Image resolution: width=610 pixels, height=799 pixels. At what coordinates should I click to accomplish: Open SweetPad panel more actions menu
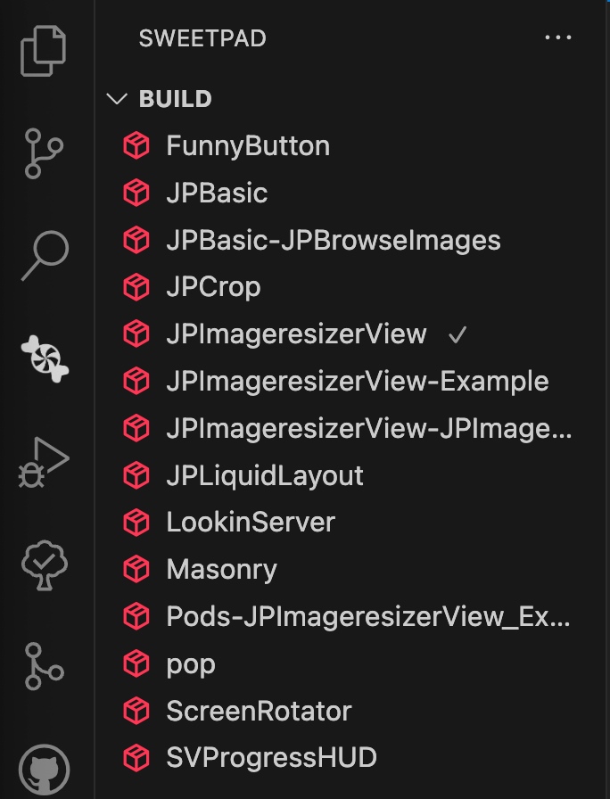coord(557,38)
